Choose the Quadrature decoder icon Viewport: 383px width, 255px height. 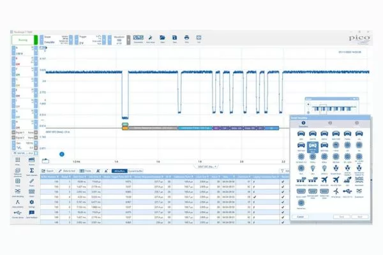[x=359, y=193]
